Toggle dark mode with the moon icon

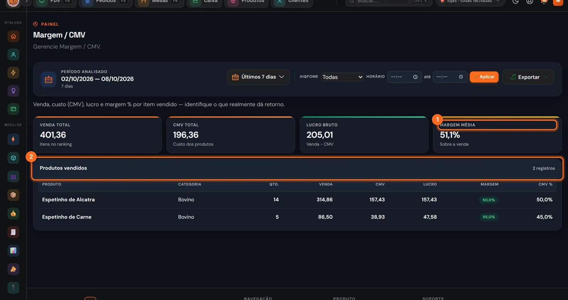(515, 2)
